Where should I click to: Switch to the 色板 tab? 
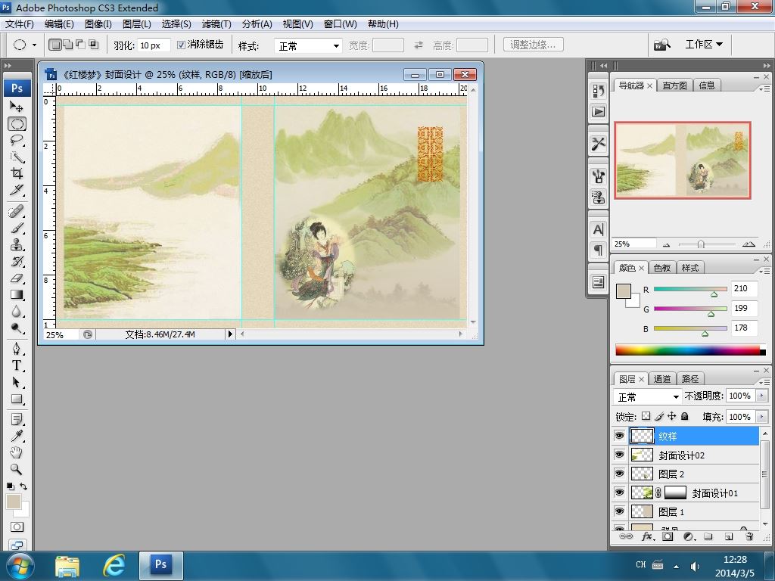point(661,268)
